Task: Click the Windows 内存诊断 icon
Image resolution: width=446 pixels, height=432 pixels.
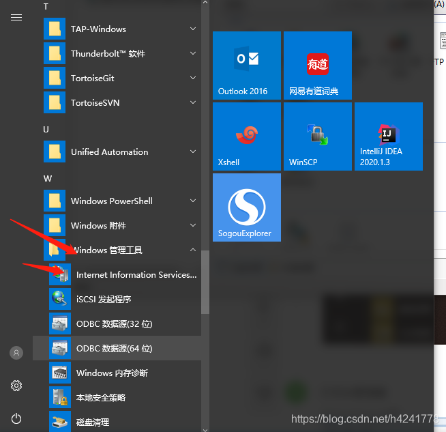Action: click(60, 373)
